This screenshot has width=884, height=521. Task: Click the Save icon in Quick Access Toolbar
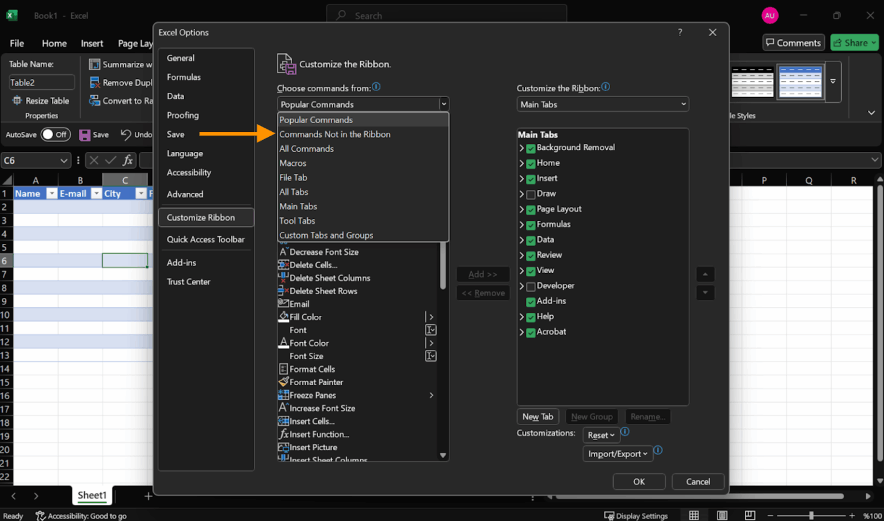(x=85, y=134)
